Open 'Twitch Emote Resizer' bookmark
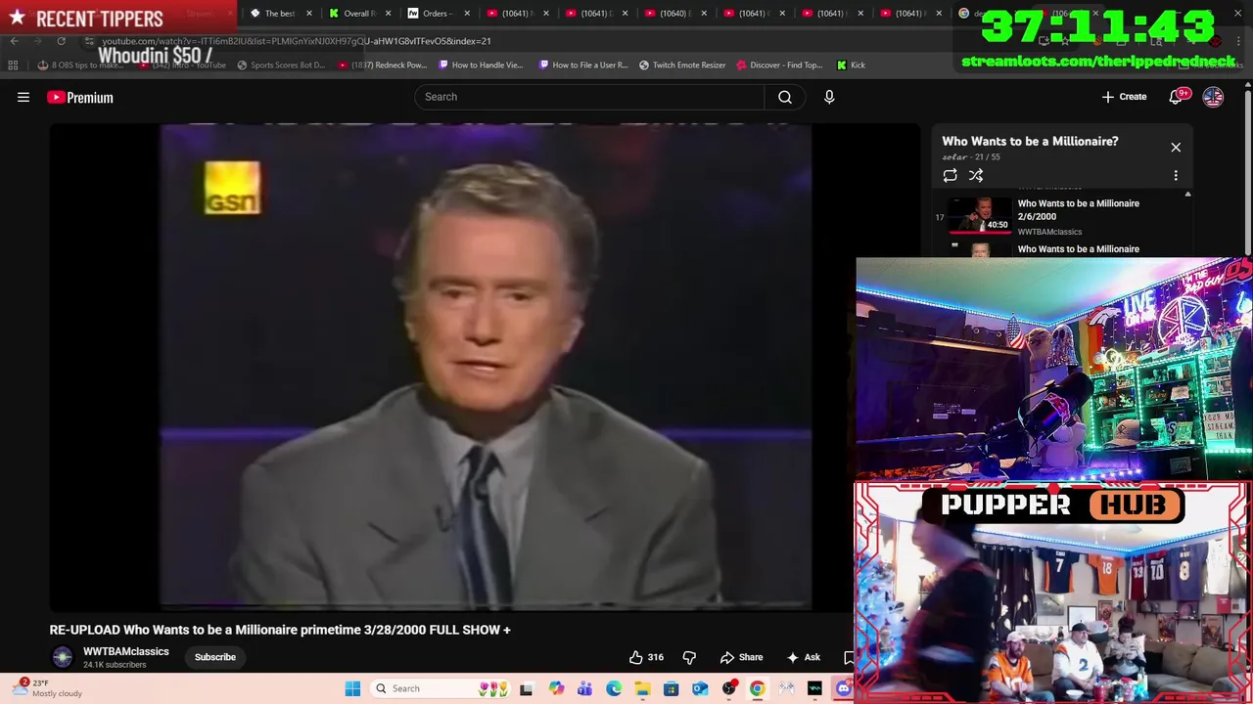This screenshot has height=704, width=1253. pyautogui.click(x=682, y=66)
